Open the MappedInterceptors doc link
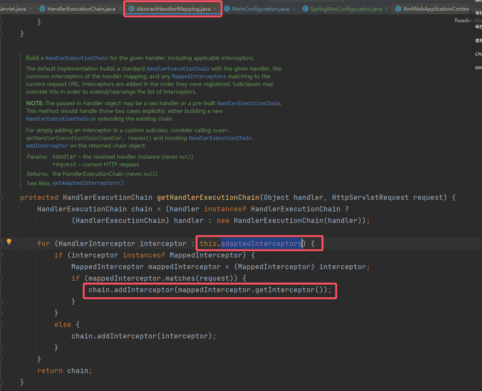This screenshot has width=482, height=391. pos(199,77)
